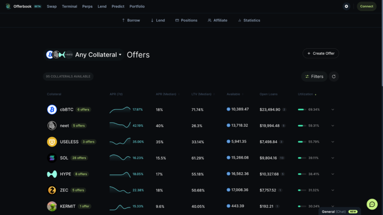The height and width of the screenshot is (215, 383).
Task: Click the USELESS APR sparkline chart
Action: 120,142
